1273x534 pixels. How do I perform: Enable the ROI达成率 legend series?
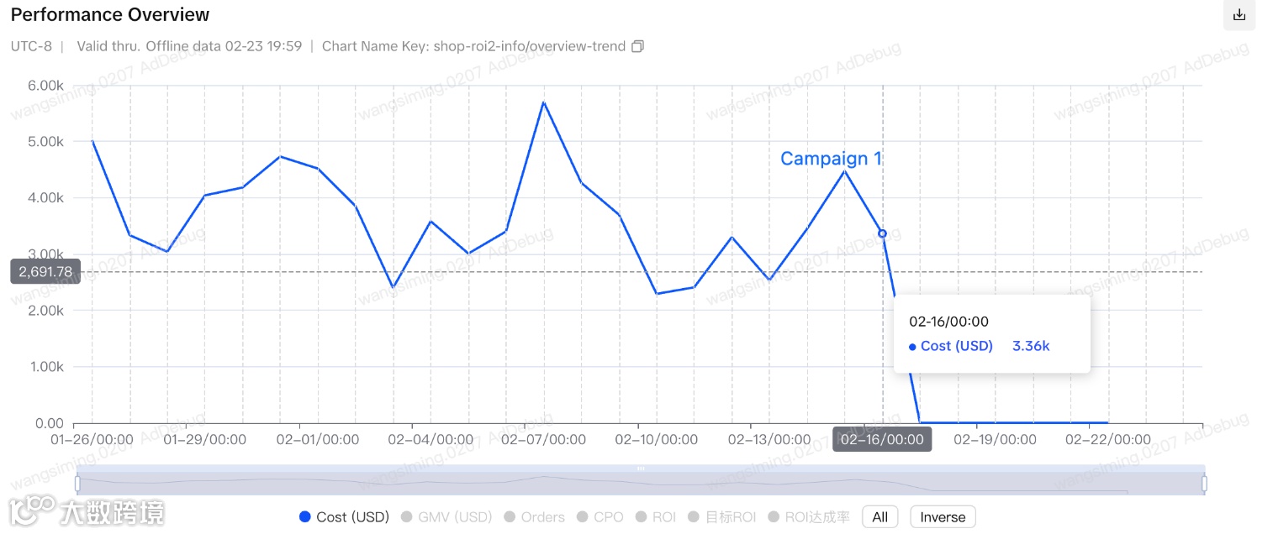click(x=808, y=517)
